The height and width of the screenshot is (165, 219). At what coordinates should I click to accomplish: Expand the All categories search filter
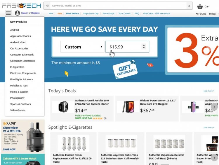tap(47, 6)
